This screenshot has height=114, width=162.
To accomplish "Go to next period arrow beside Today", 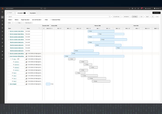I will (x=23, y=23).
